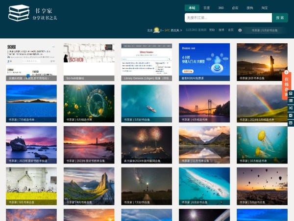Select the 本站 search tab
This screenshot has height=221, width=294.
[x=192, y=8]
